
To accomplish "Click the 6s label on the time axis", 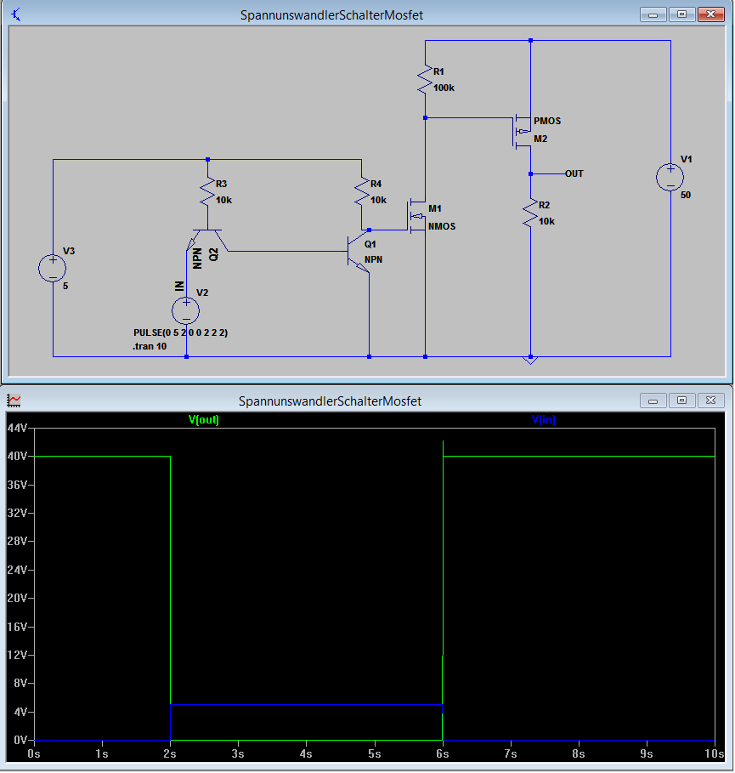I will click(x=443, y=753).
